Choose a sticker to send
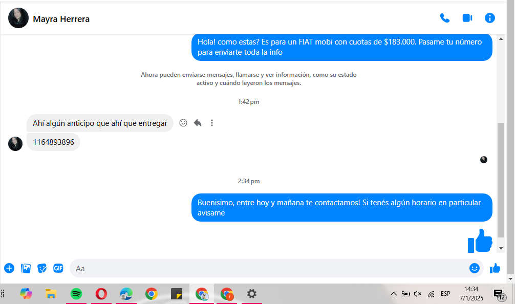 point(42,268)
